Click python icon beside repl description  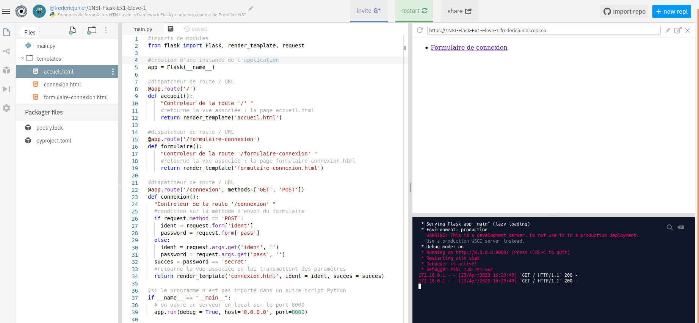(53, 15)
